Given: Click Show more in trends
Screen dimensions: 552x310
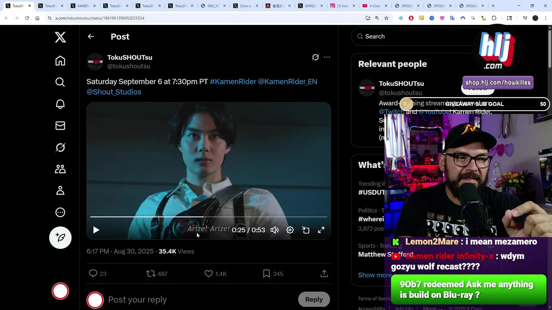Looking at the screenshot, I should tap(375, 275).
